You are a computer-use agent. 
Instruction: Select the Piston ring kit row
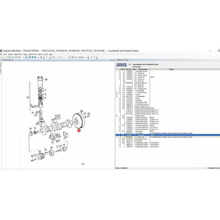(x=168, y=75)
